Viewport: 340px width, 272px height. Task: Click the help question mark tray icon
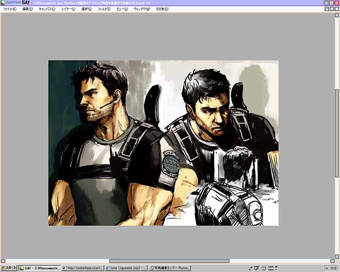click(263, 268)
